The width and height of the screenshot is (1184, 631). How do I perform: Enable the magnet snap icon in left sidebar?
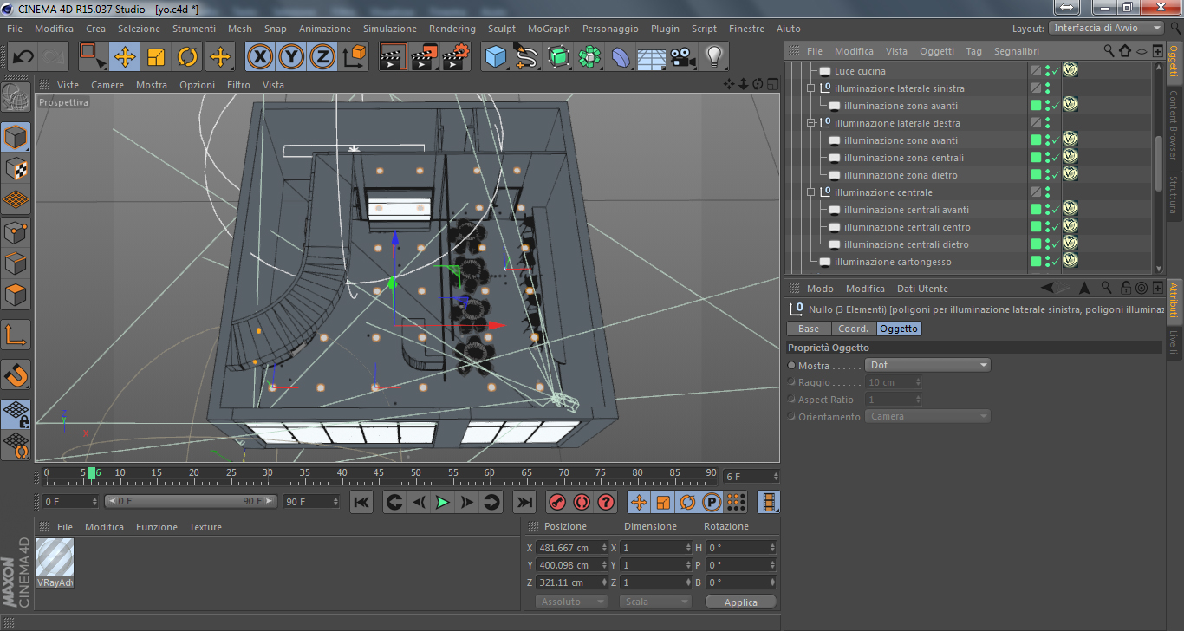point(16,374)
